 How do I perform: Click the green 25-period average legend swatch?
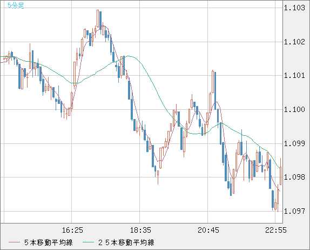(x=88, y=242)
